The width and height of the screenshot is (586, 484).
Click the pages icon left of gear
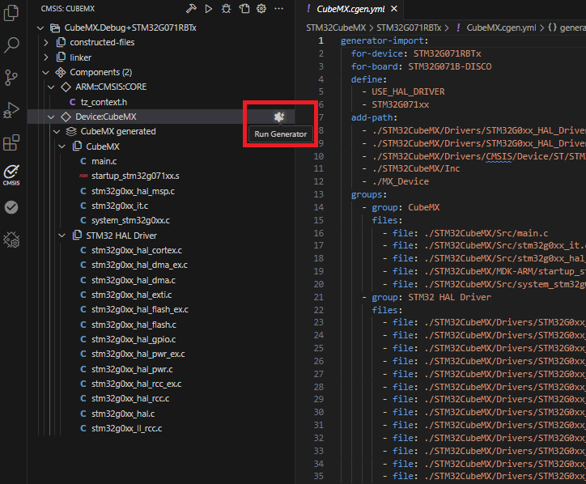pos(244,9)
